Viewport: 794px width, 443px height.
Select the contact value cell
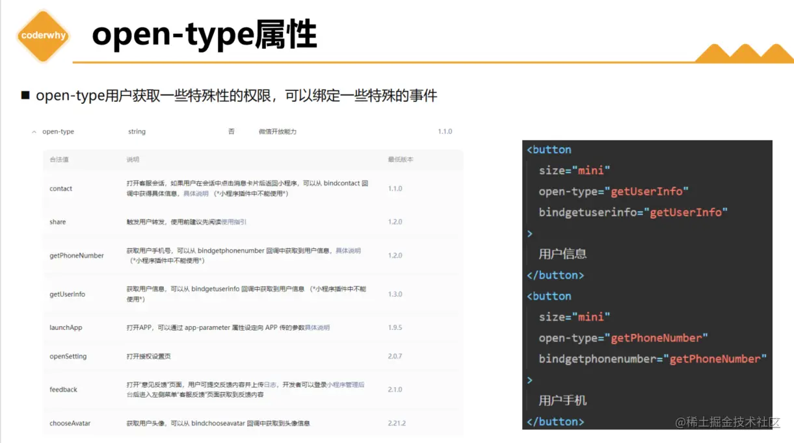[x=61, y=189]
